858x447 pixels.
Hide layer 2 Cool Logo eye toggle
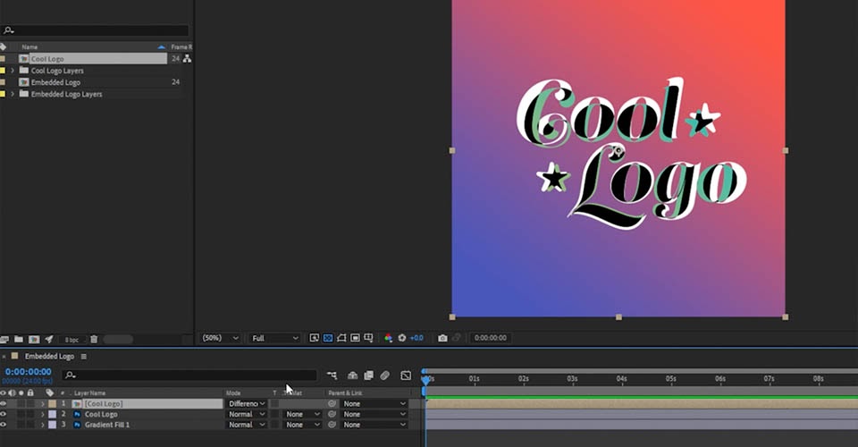(x=4, y=414)
